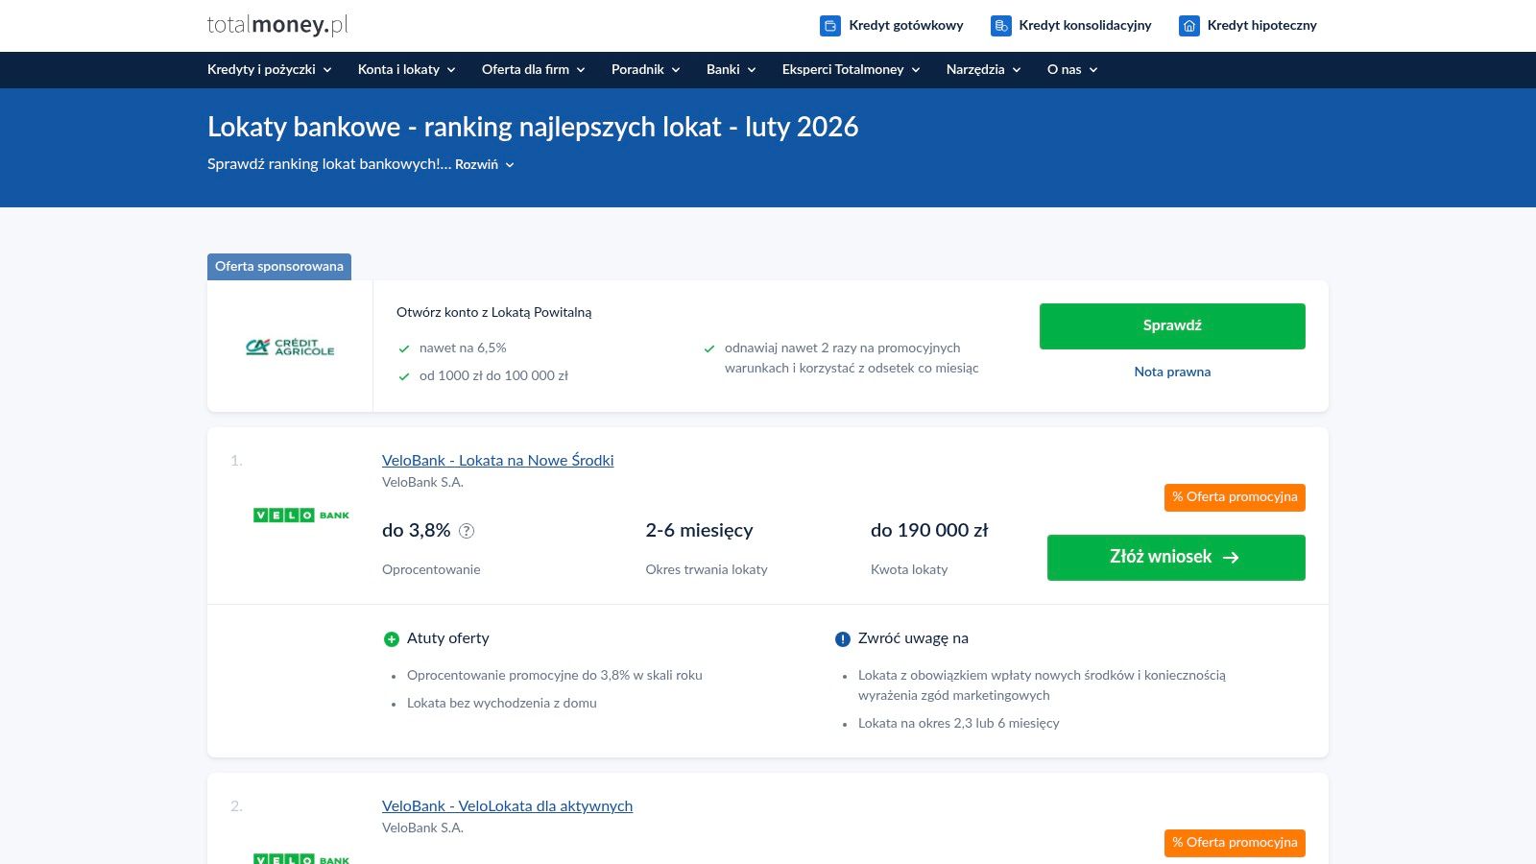This screenshot has width=1536, height=864.
Task: Expand the Narzędzia menu
Action: click(984, 69)
